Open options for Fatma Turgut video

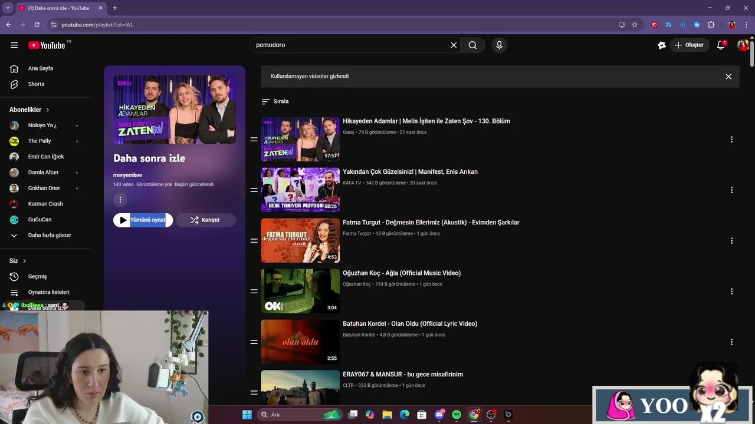(x=731, y=241)
